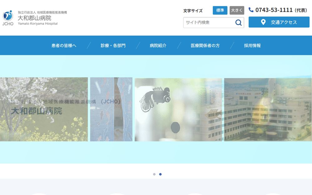This screenshot has width=312, height=195.
Task: Open the 交通アクセス button
Action: (279, 22)
